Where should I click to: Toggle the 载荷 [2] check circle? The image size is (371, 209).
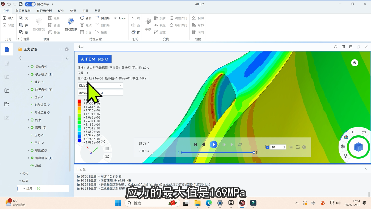click(x=32, y=127)
